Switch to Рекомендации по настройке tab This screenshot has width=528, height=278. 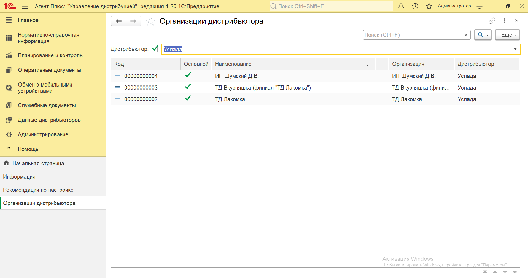(x=53, y=190)
